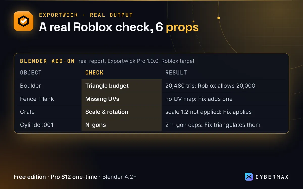This screenshot has width=303, height=189.
Task: Click the CYBERMAX brand name text
Action: tap(272, 177)
